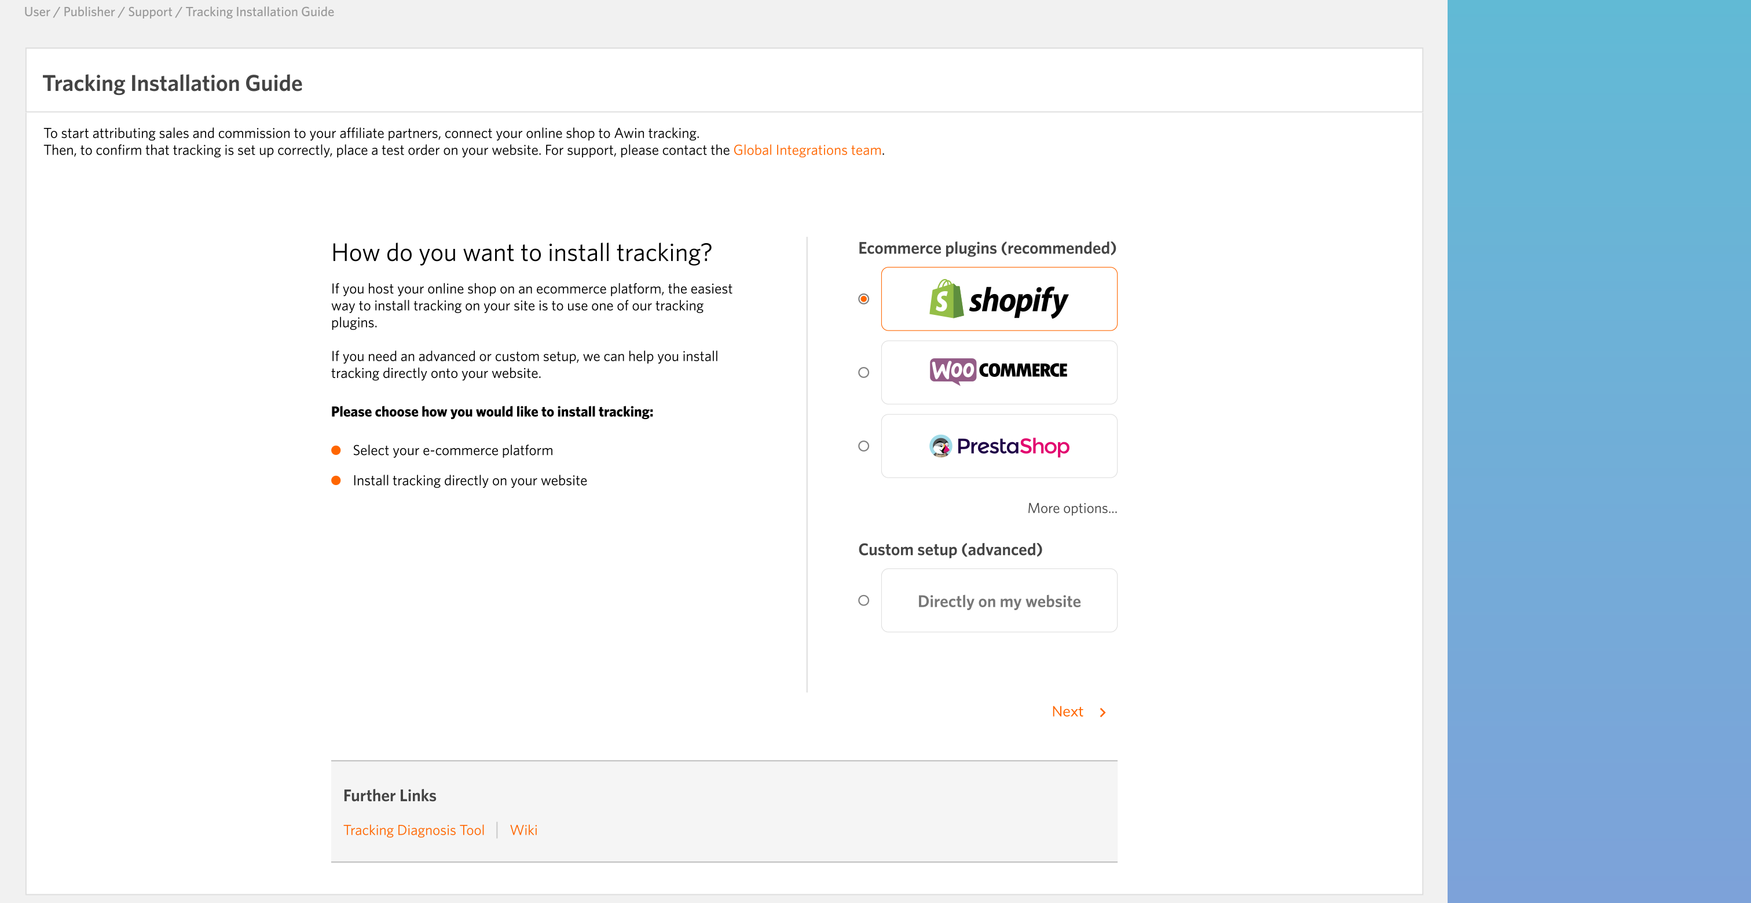The image size is (1751, 903).
Task: Click the PrestaShop penguin mascot icon
Action: 940,446
